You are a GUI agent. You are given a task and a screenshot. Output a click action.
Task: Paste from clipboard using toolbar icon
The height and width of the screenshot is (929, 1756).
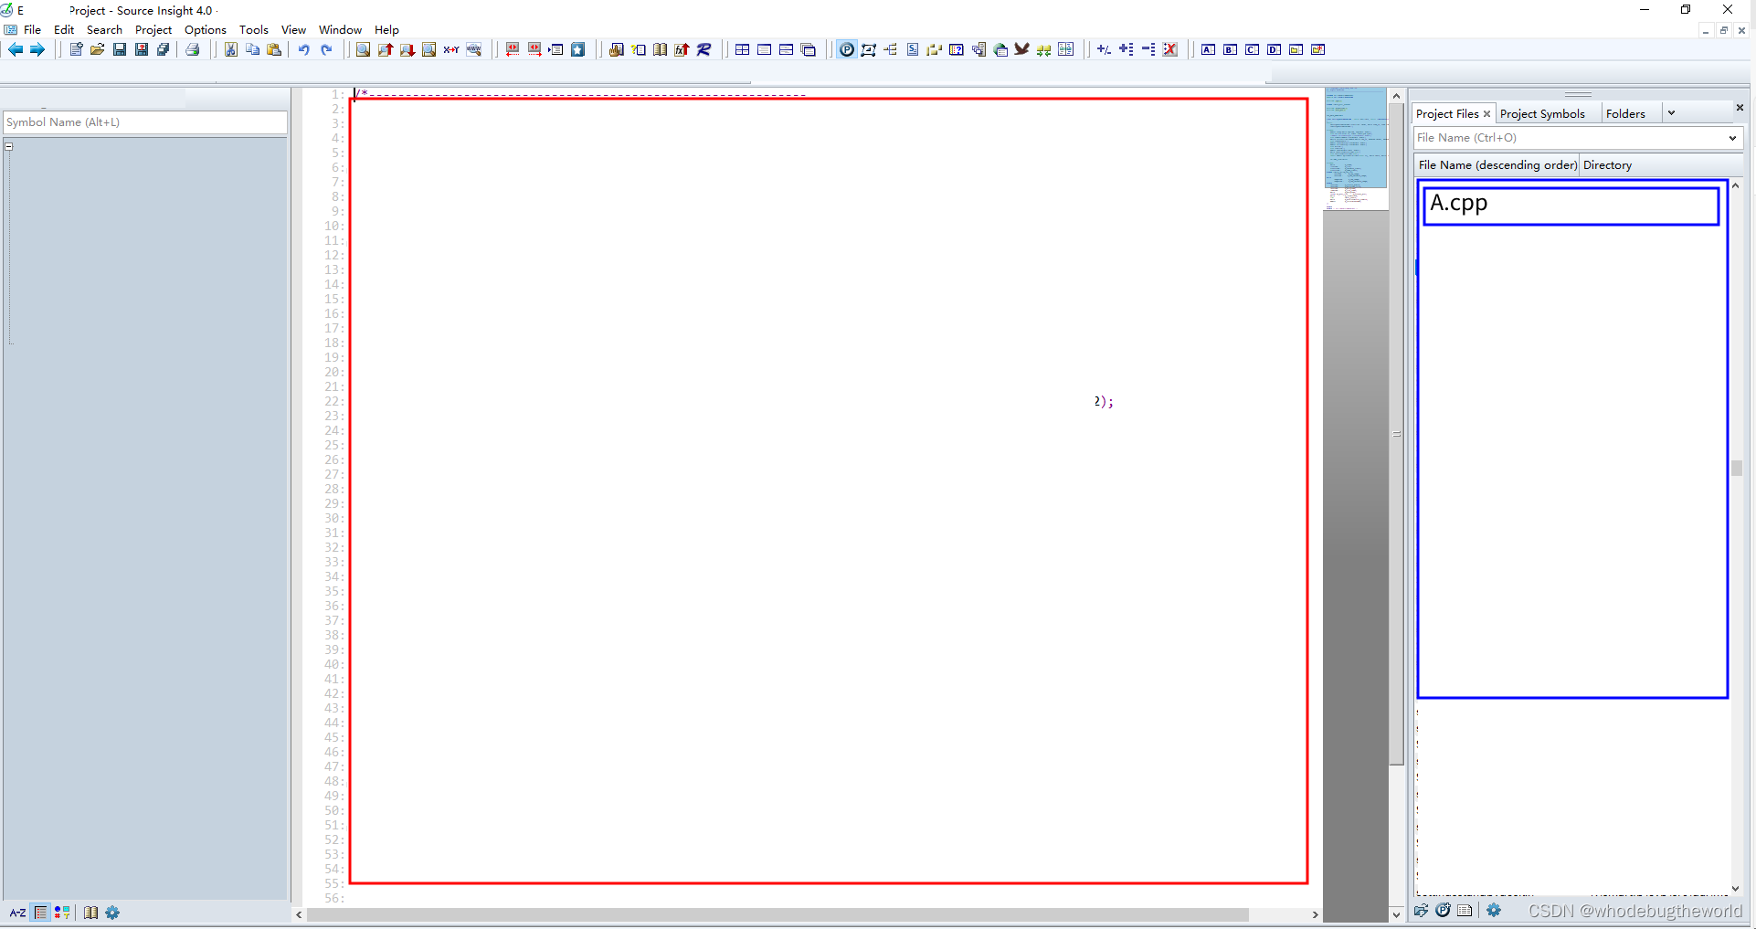[x=274, y=49]
